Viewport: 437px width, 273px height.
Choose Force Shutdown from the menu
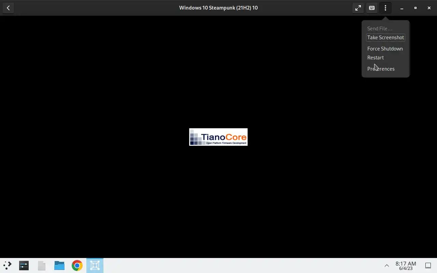(385, 49)
